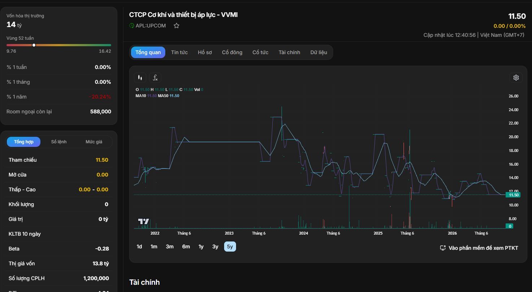Viewport: 532px width, 292px height.
Task: Click the Cập nhật lúc 12:40:56 timestamp
Action: click(x=449, y=35)
